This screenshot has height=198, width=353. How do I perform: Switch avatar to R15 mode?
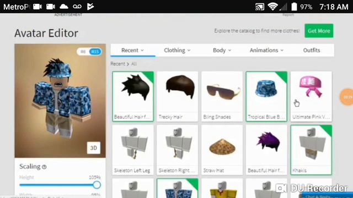coord(95,52)
